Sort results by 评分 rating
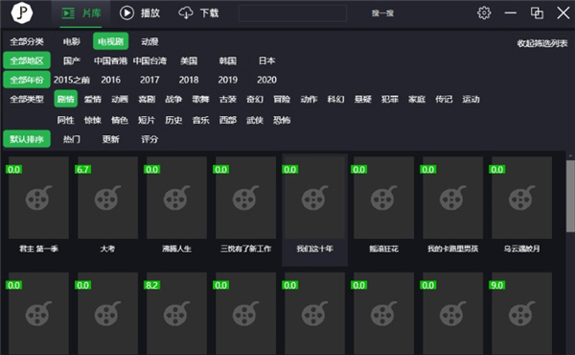575x355 pixels. tap(149, 139)
